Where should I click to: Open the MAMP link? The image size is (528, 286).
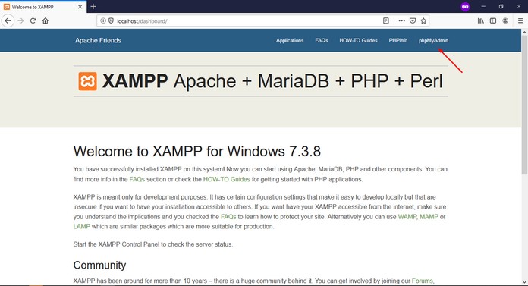pyautogui.click(x=429, y=217)
